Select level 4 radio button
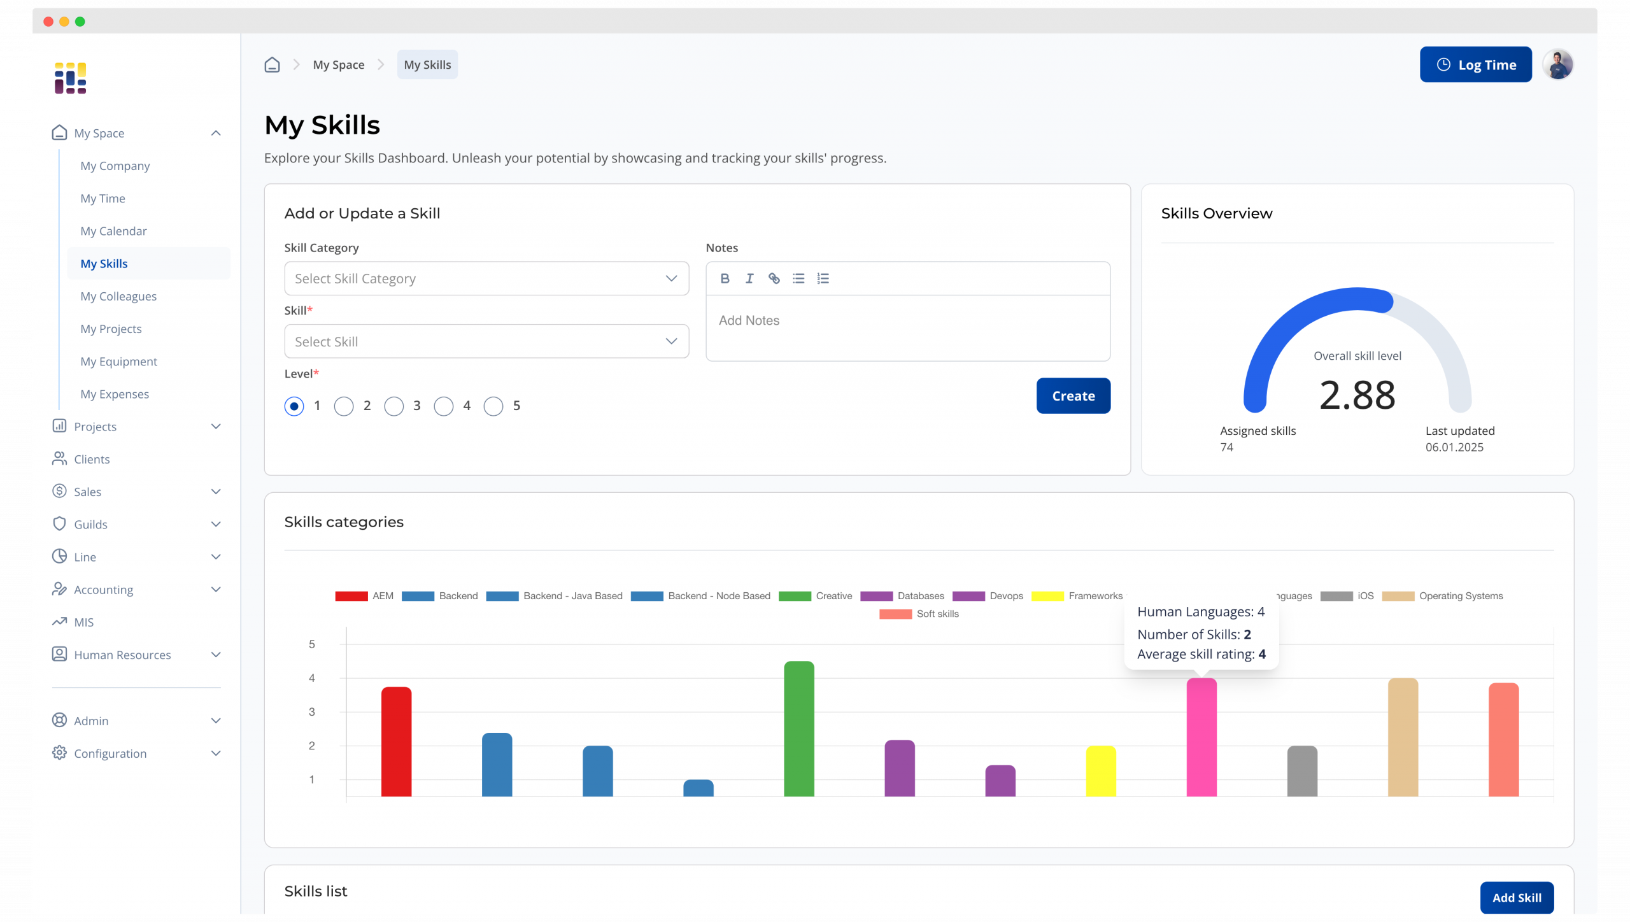 [x=443, y=406]
